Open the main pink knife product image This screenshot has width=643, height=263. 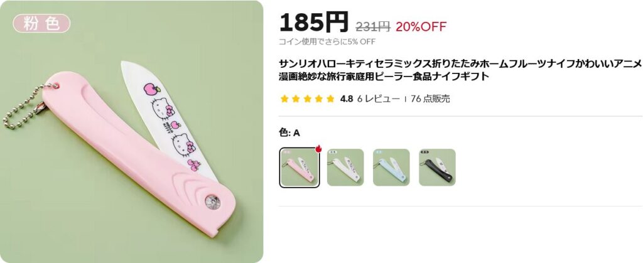132,132
